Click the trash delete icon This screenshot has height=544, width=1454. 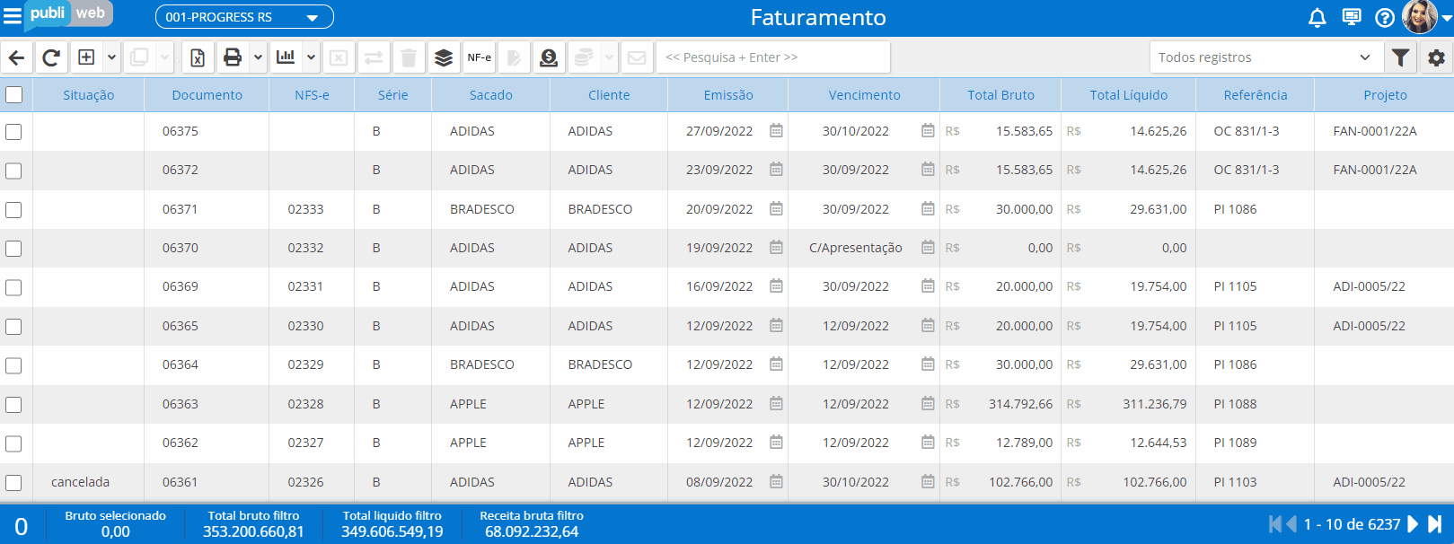click(409, 57)
